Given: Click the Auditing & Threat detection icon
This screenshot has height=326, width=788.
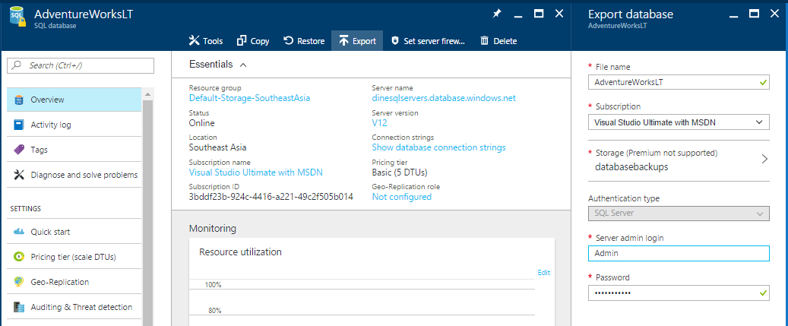Looking at the screenshot, I should tap(19, 307).
